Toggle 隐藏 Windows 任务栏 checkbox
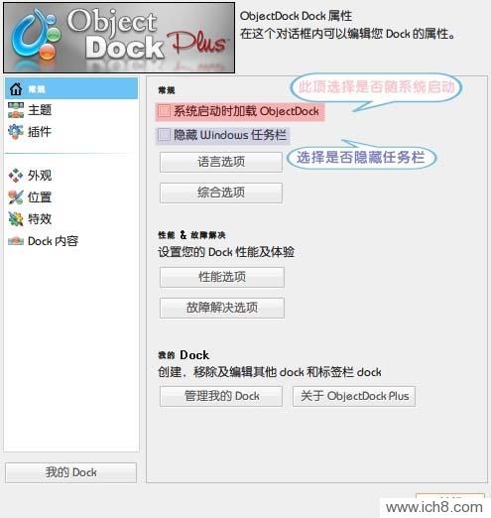 point(164,135)
